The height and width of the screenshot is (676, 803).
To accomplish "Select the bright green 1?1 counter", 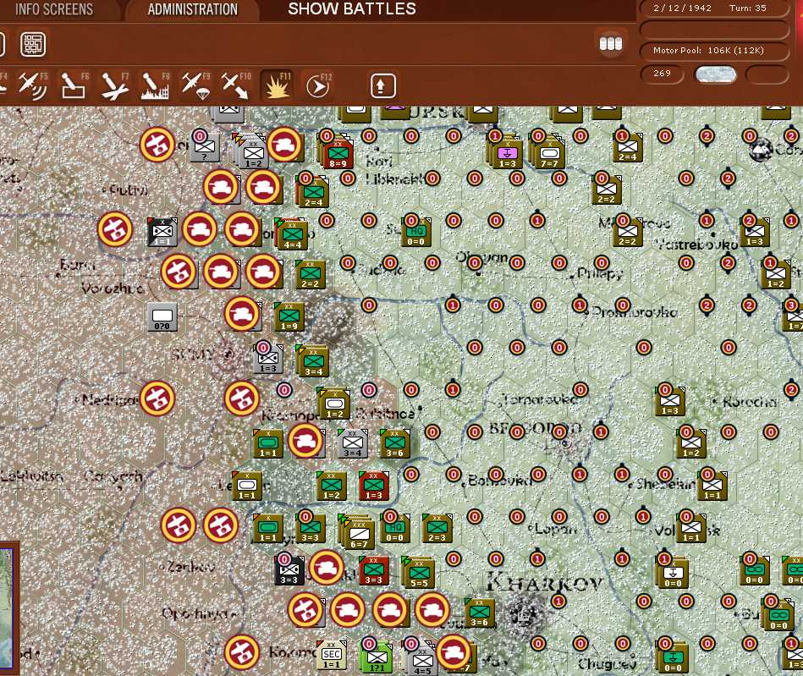I will 377,659.
